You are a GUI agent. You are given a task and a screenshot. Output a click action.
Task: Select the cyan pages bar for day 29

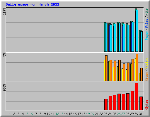click(133, 37)
